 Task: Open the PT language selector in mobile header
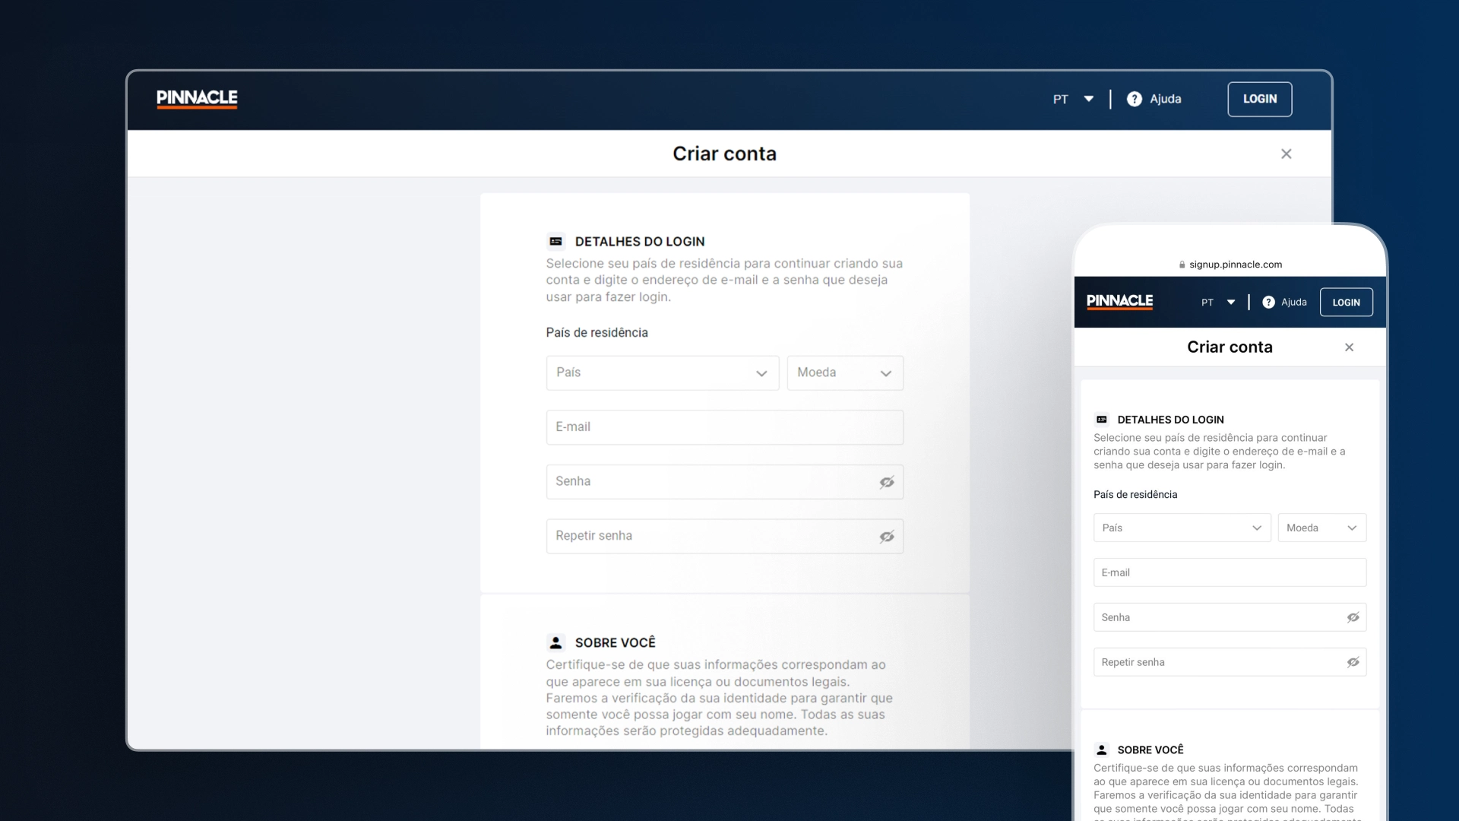(x=1218, y=302)
